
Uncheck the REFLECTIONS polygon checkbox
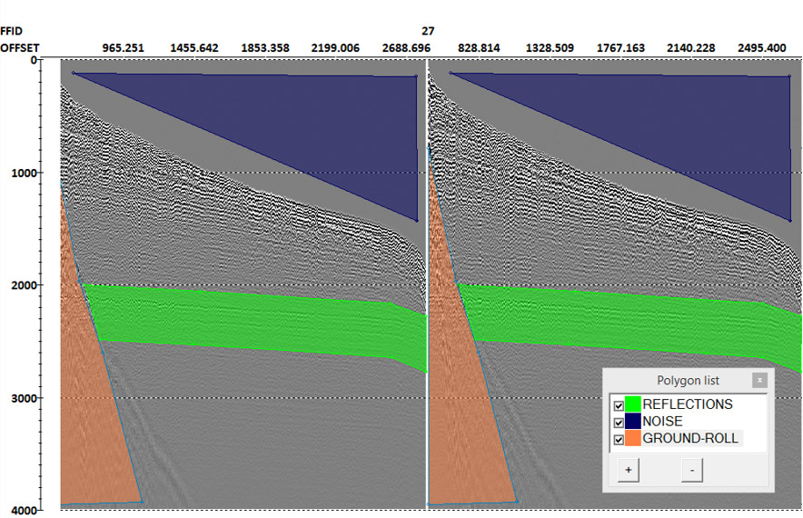point(619,405)
